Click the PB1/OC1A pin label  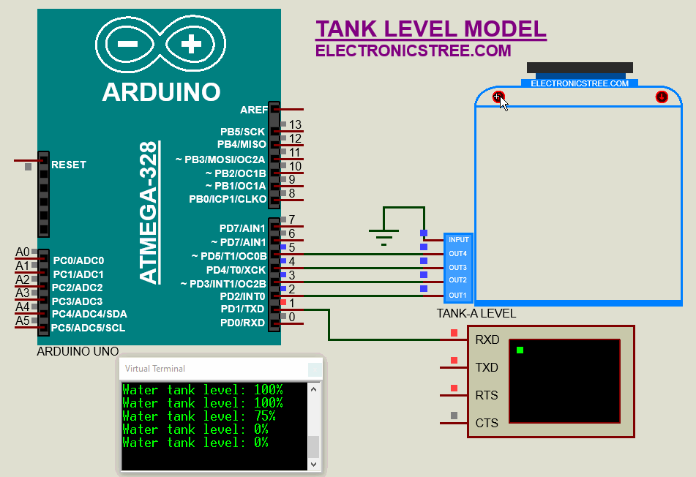(236, 186)
